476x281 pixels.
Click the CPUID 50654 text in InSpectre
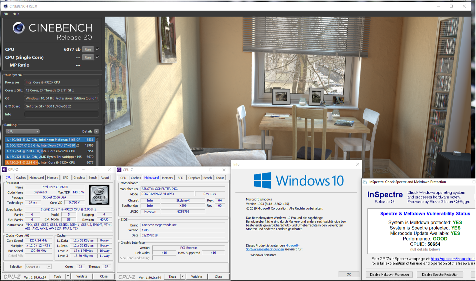[x=425, y=244]
